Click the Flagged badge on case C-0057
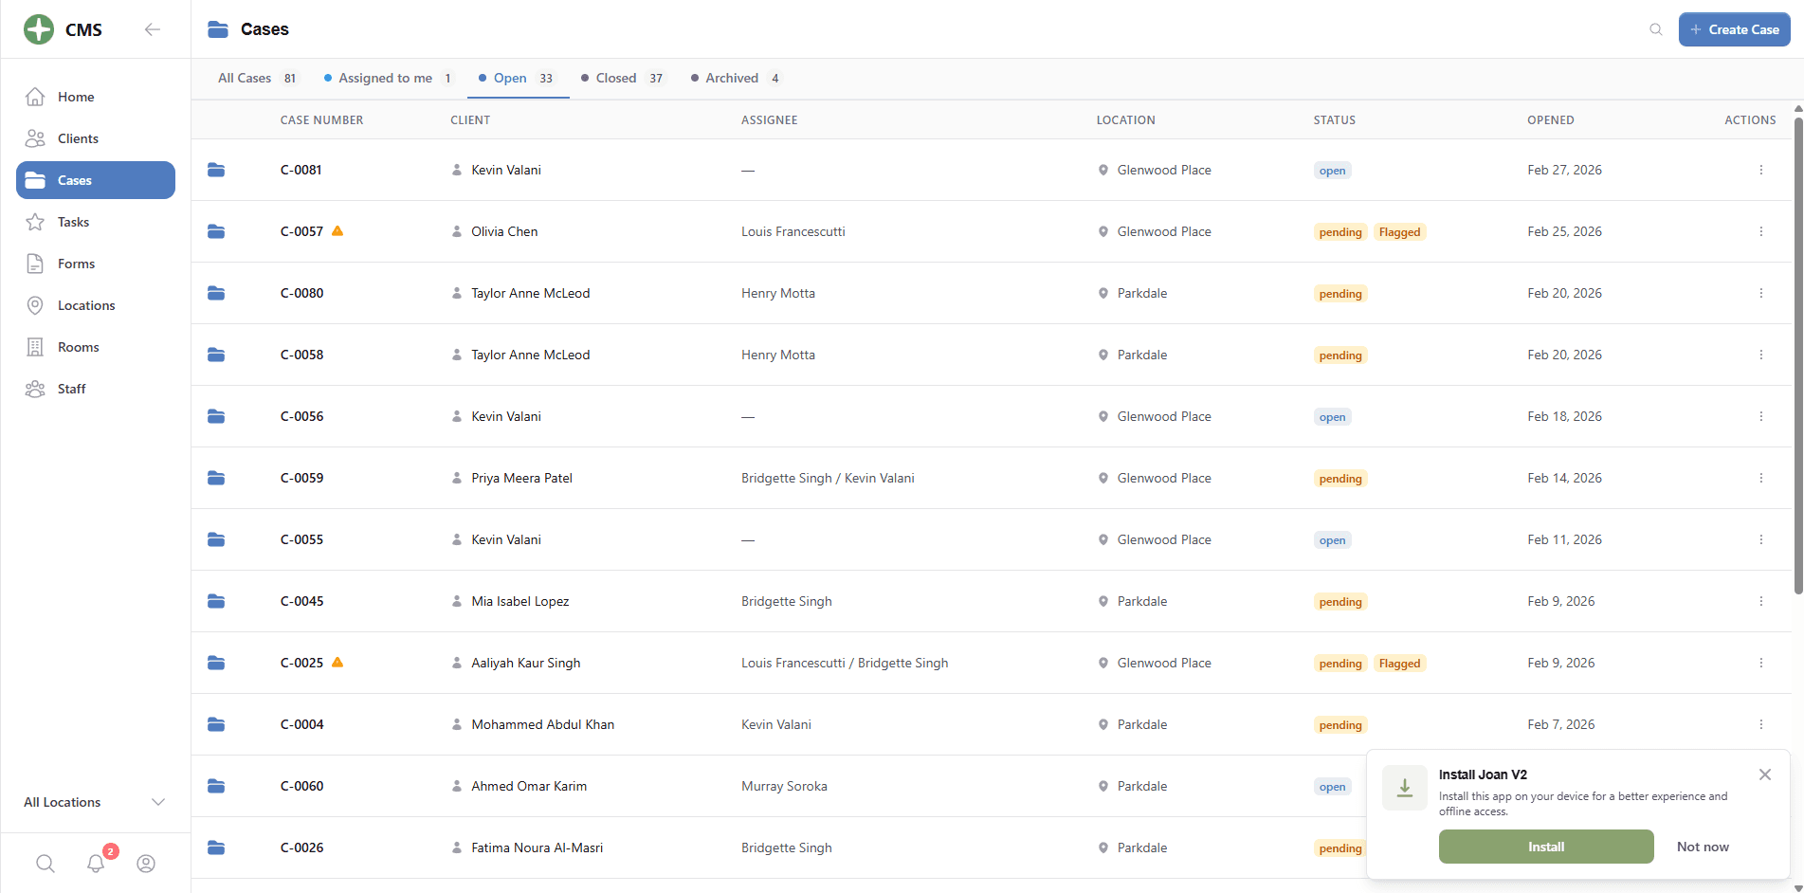1804x893 pixels. pyautogui.click(x=1399, y=232)
